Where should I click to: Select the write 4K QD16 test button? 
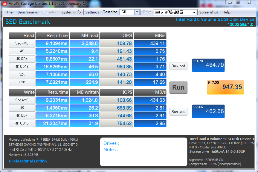pos(22,123)
